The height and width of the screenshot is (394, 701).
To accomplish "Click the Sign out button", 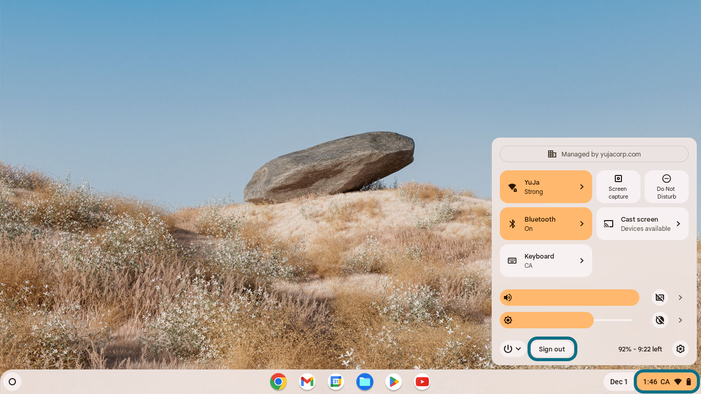I will point(552,349).
